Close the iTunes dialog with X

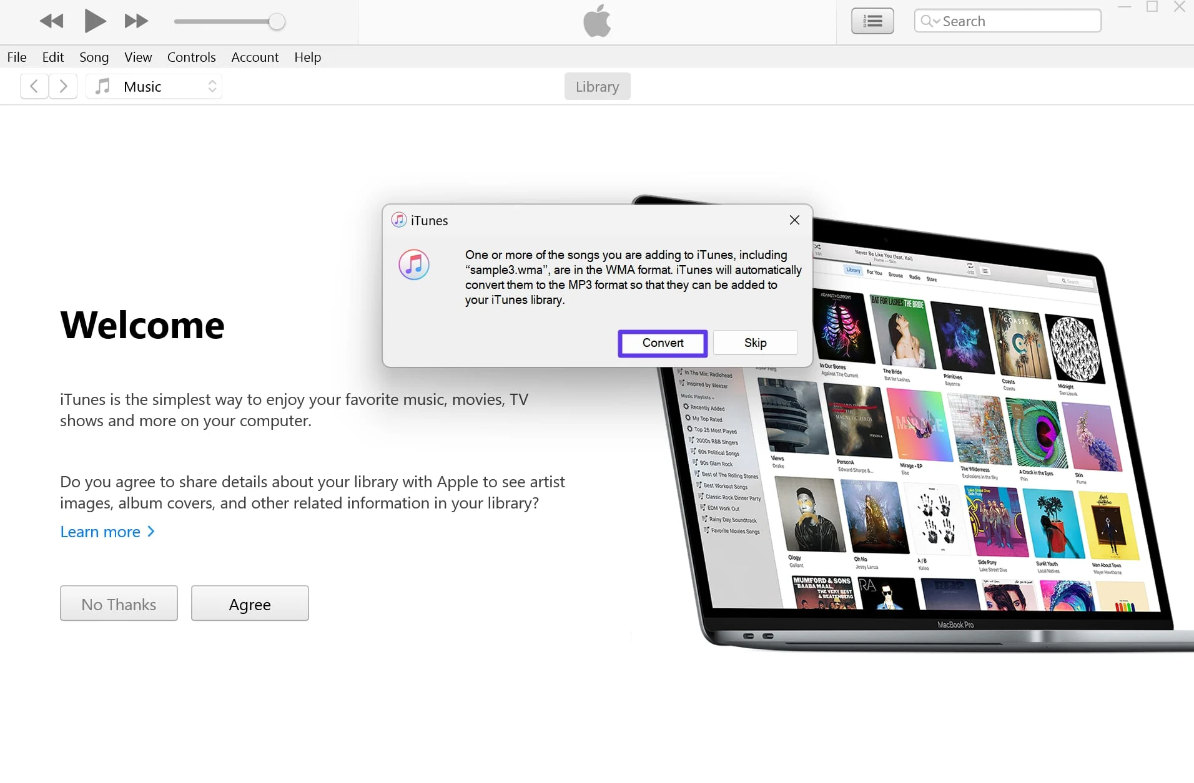[794, 220]
